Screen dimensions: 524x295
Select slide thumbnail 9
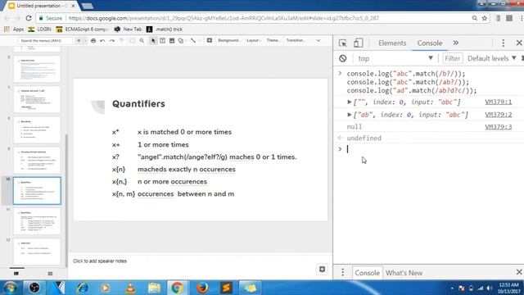click(37, 161)
